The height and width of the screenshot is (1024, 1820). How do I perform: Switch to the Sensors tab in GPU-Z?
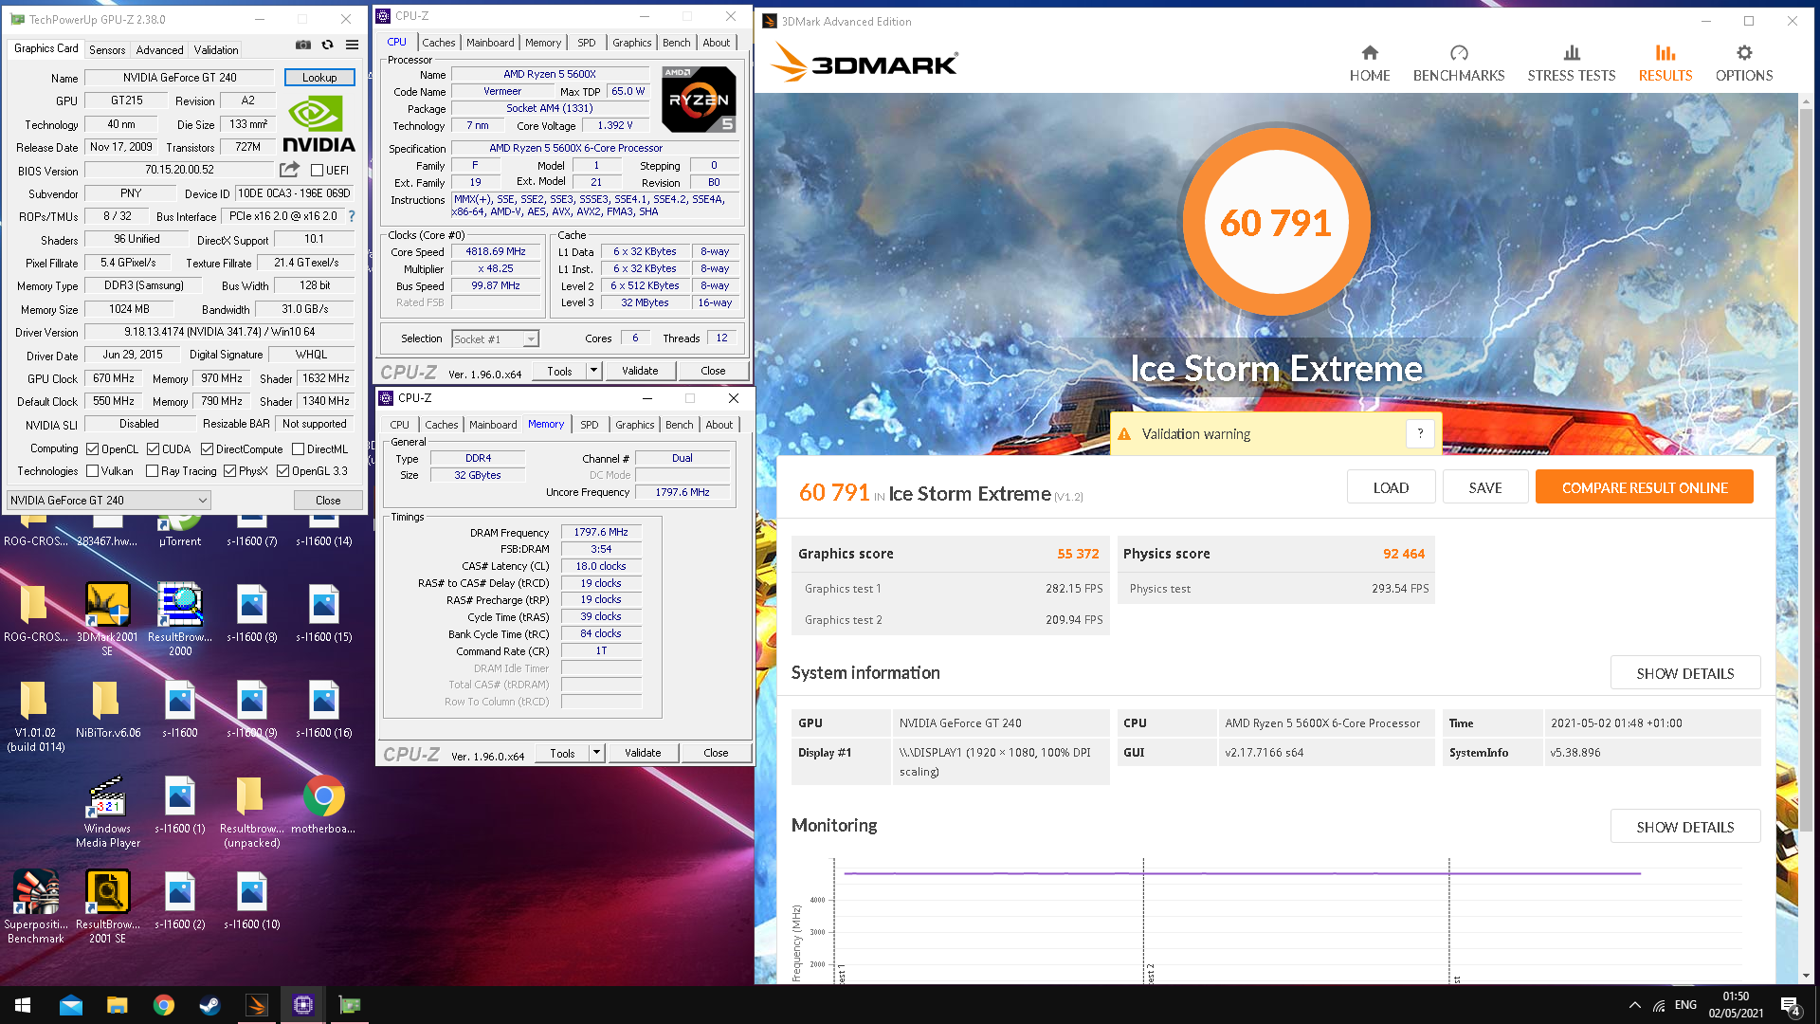point(107,49)
